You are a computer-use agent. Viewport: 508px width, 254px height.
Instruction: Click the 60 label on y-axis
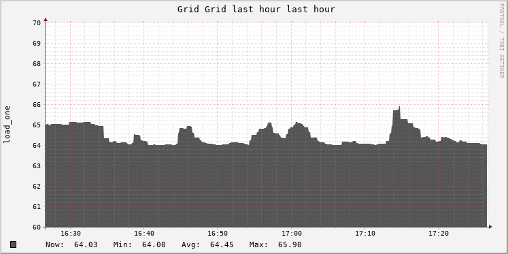tap(37, 227)
